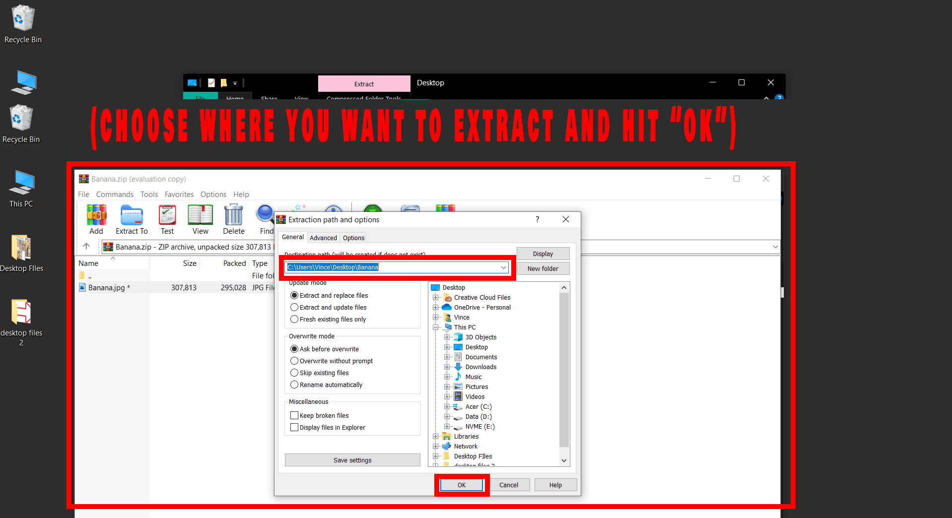Click the Banana.zip archive icon in the address bar
952x518 pixels.
108,247
